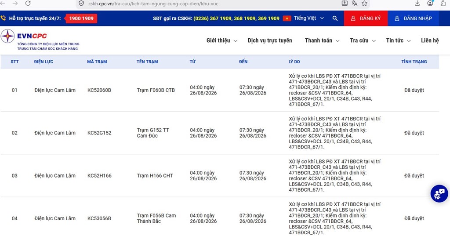Click the install/save page icon in address bar
The image size is (450, 236).
pyautogui.click(x=345, y=3)
